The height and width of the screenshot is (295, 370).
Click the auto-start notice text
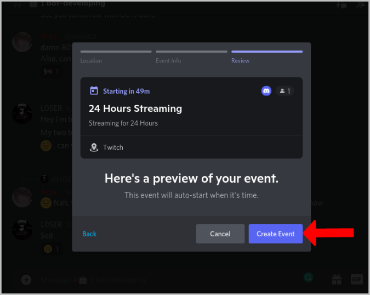pyautogui.click(x=191, y=195)
